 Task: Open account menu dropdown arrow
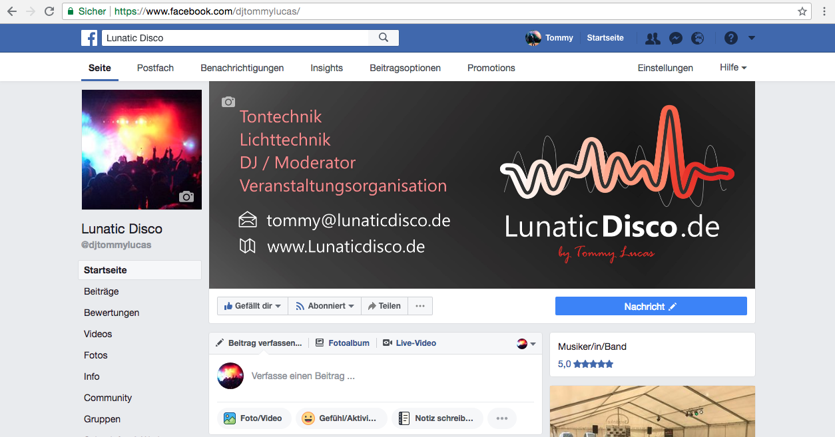[x=752, y=38]
